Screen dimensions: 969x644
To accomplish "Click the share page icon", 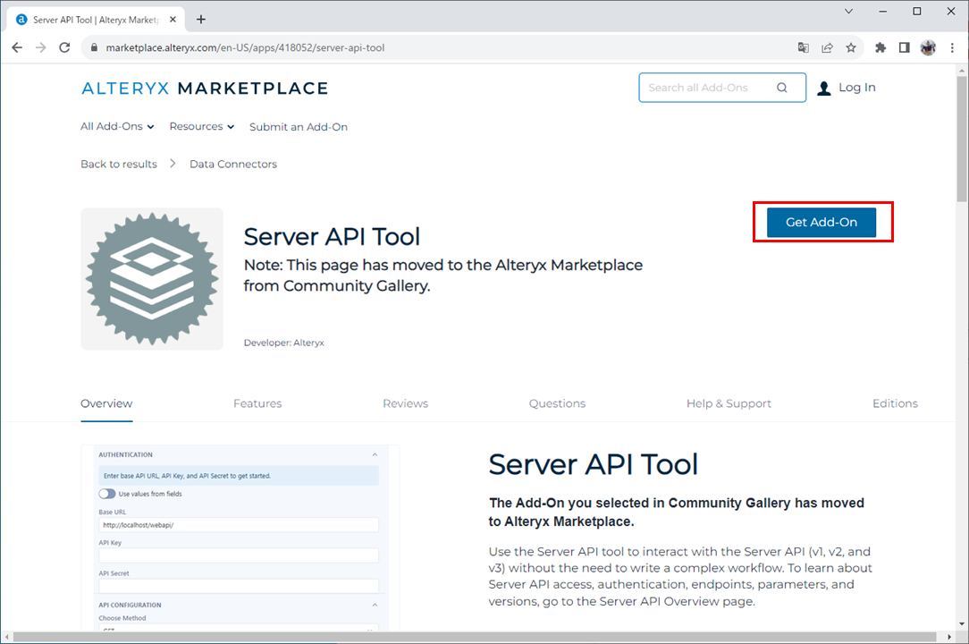I will point(828,47).
